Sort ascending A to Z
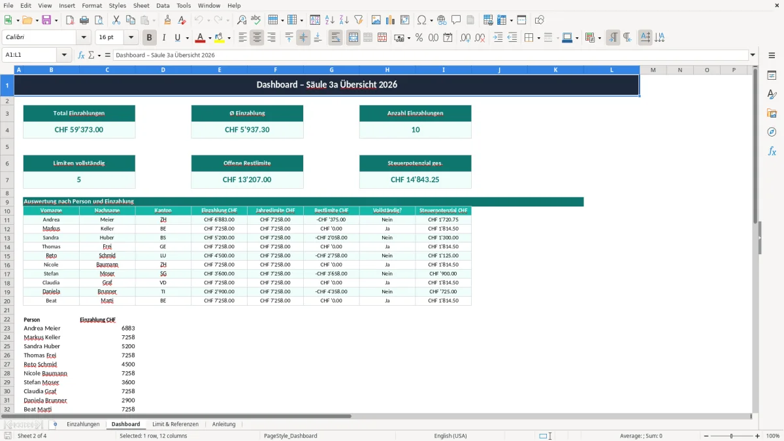 coord(330,20)
